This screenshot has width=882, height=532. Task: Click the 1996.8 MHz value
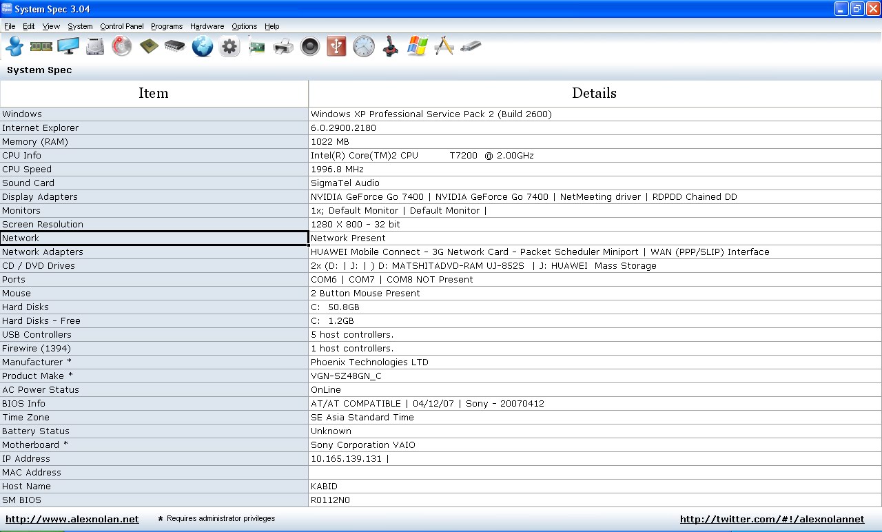pos(337,170)
